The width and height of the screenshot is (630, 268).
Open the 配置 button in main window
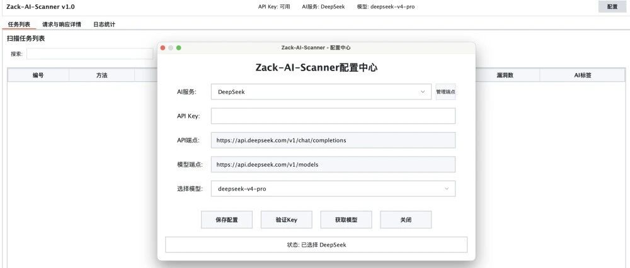612,7
